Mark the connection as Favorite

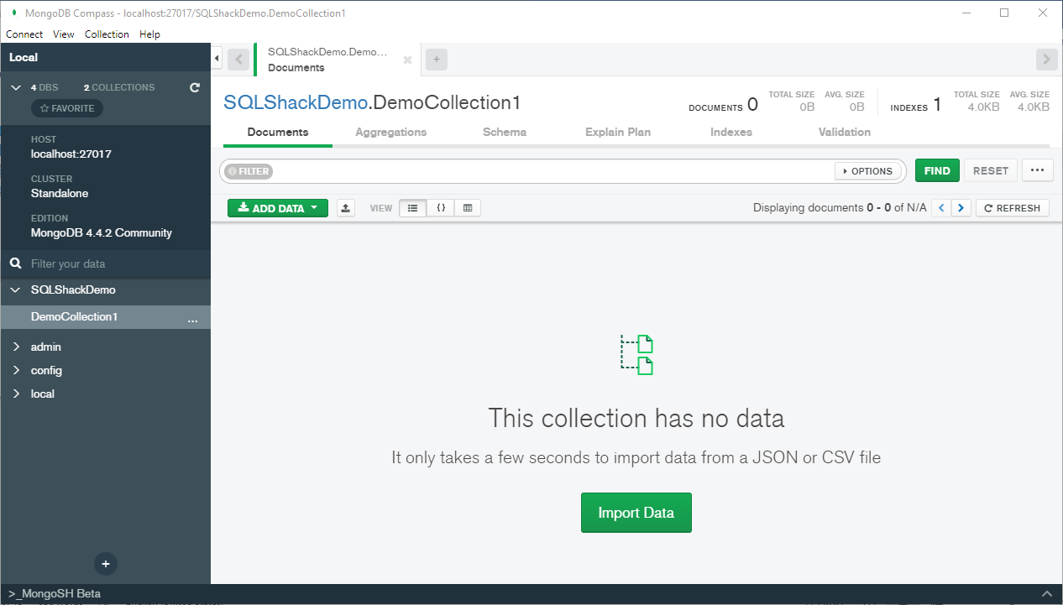tap(67, 108)
